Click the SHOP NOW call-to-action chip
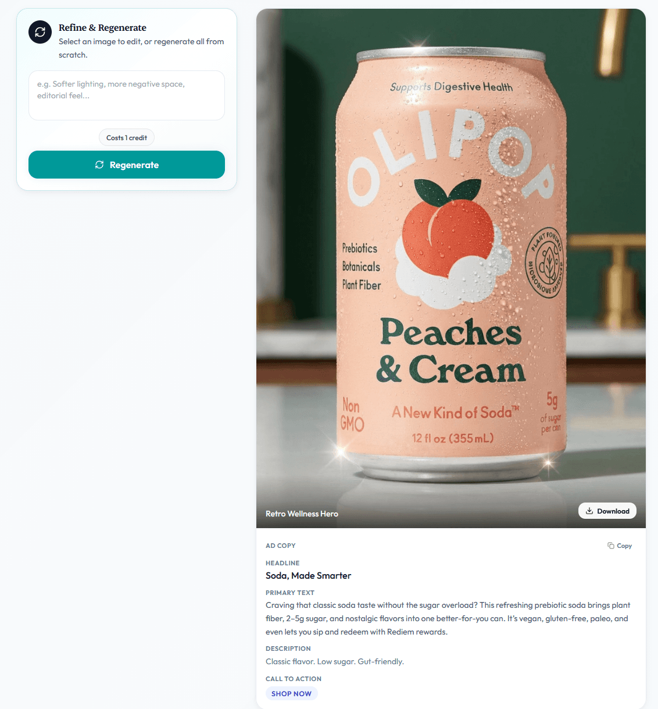The height and width of the screenshot is (709, 658). (291, 693)
